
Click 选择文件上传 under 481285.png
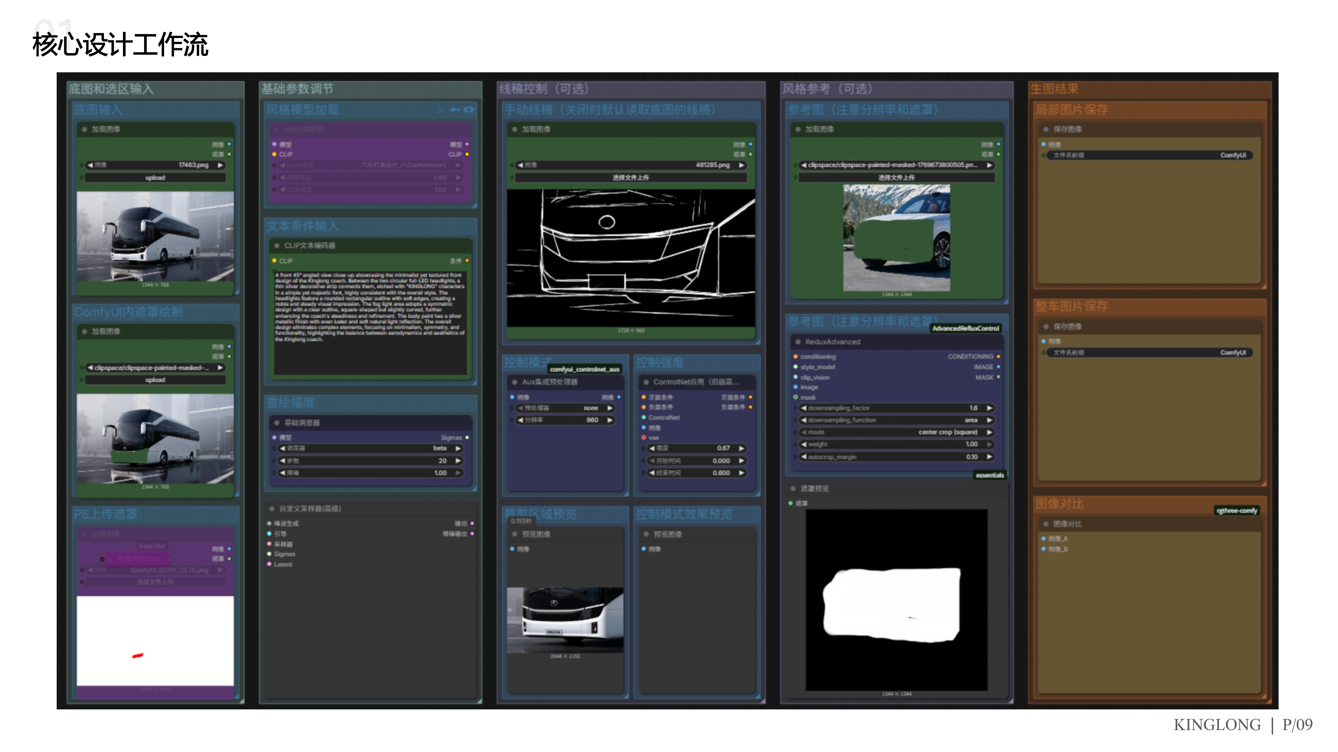(x=630, y=178)
